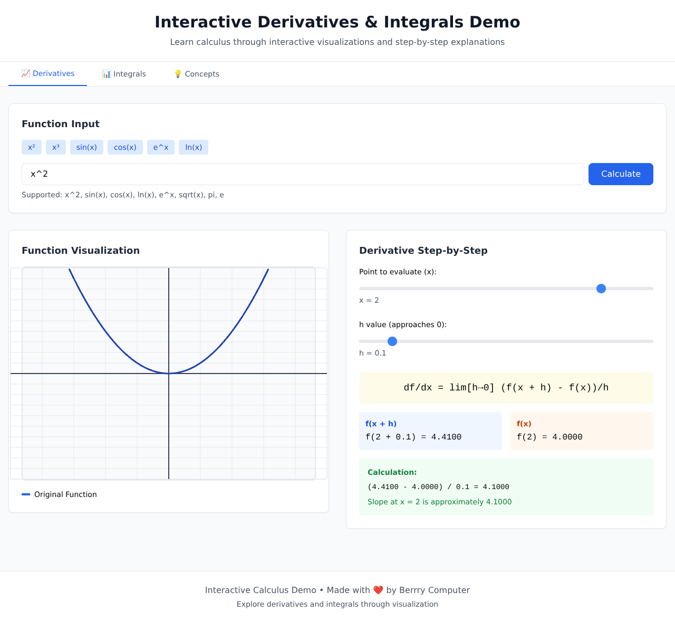Screen dimensions: 675x622
Task: Click the Original Function legend entry
Action: coord(60,494)
